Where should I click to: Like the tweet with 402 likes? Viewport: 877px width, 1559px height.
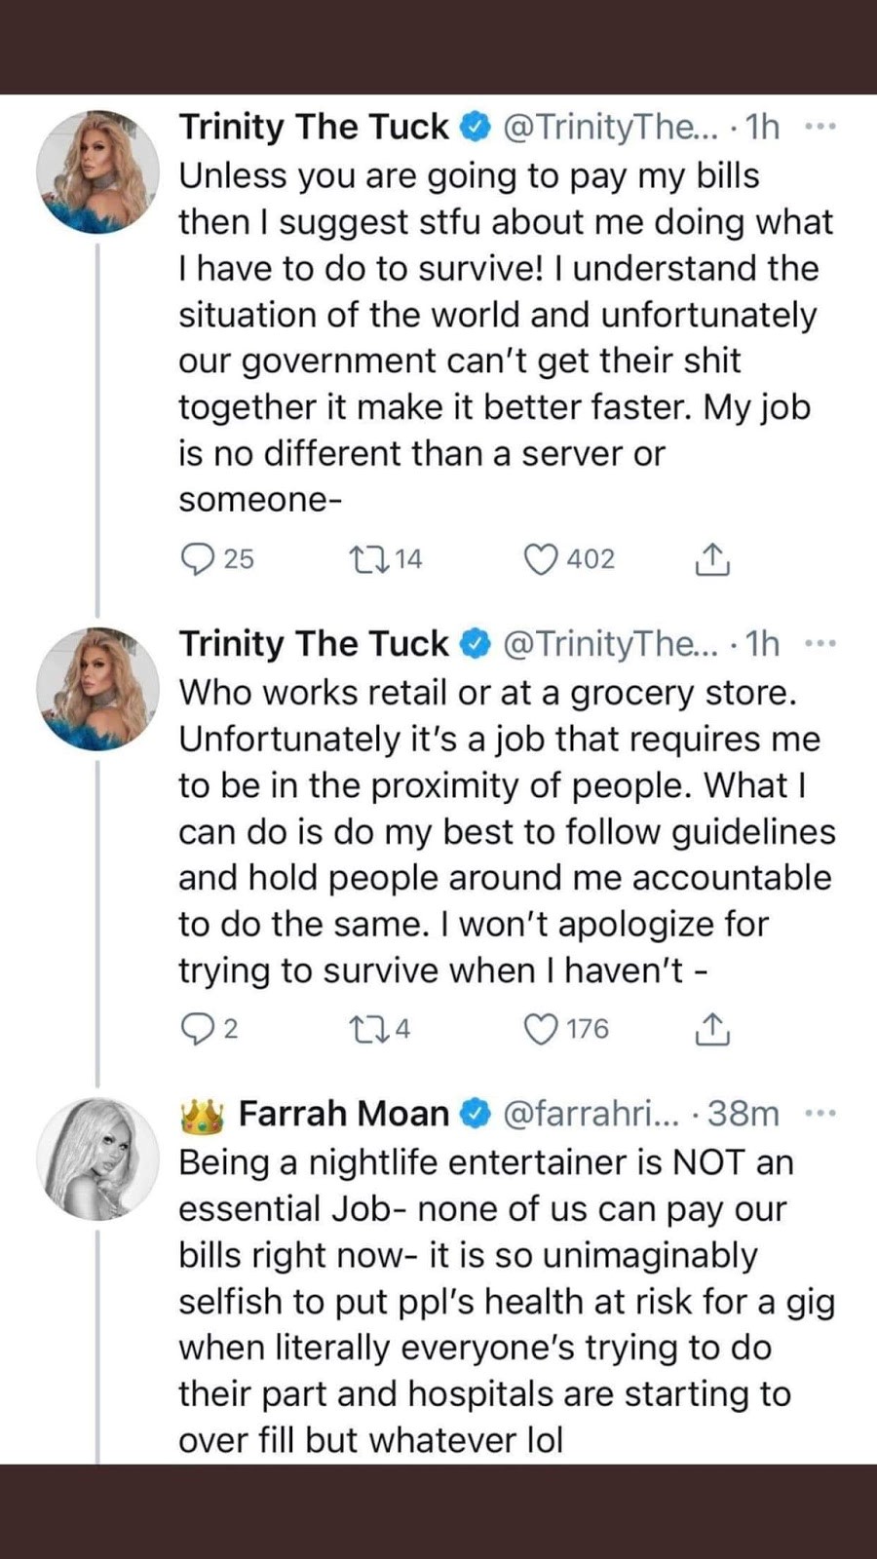coord(540,559)
